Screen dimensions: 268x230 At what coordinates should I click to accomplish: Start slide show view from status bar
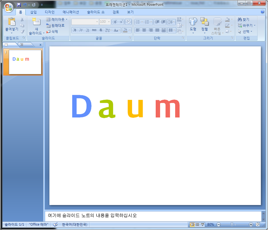202,225
